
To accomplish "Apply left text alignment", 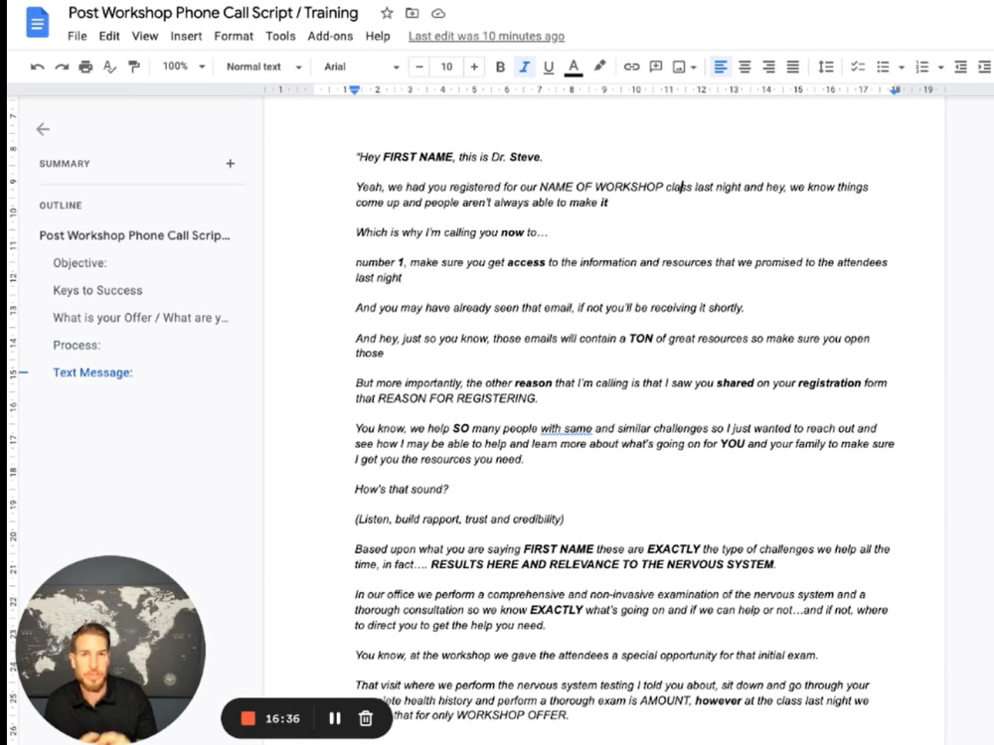I will [720, 67].
